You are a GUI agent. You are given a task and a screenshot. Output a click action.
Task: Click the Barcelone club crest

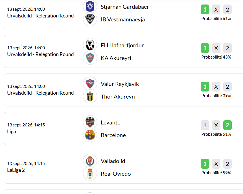tap(90, 135)
